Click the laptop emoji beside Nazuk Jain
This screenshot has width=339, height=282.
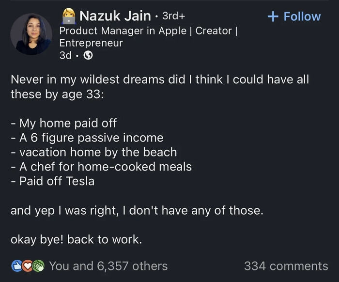click(x=68, y=16)
